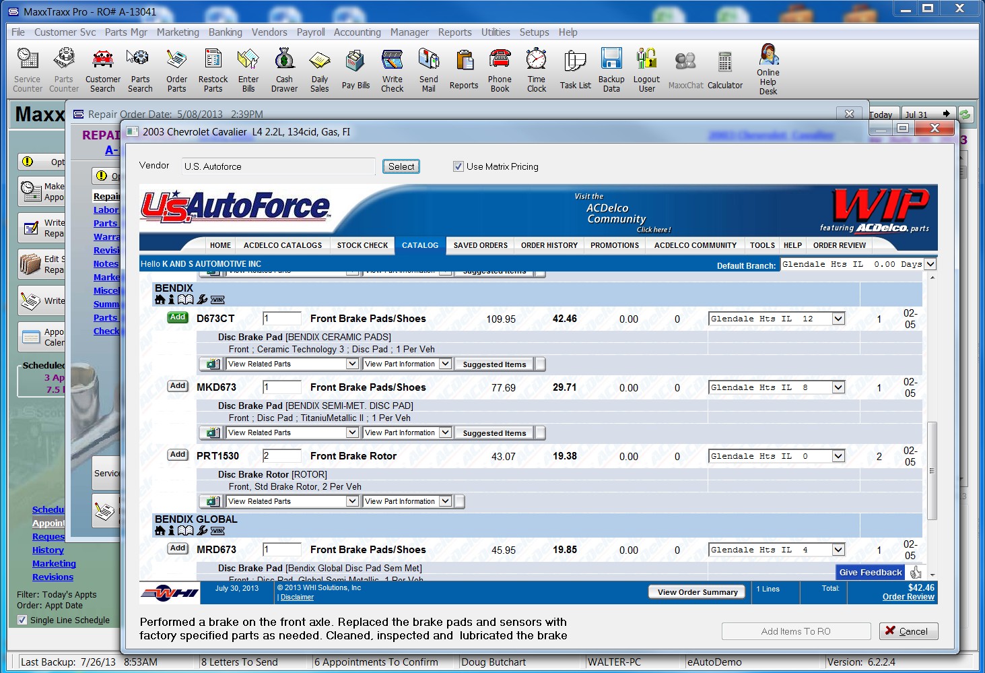This screenshot has height=673, width=985.
Task: Open the Online Help Desk
Action: (x=768, y=70)
